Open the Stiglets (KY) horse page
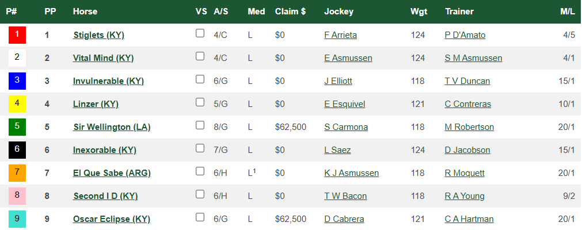Viewport: 582px width, 230px height. pos(99,35)
